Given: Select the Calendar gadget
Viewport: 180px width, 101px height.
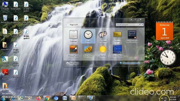Looking at the screenshot, I should 73,36.
